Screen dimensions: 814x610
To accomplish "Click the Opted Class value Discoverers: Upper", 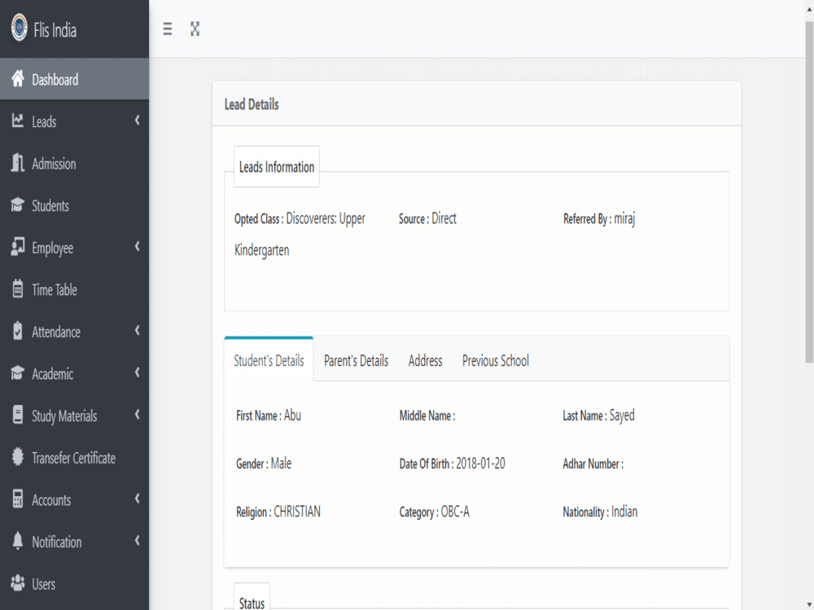I will point(326,219).
